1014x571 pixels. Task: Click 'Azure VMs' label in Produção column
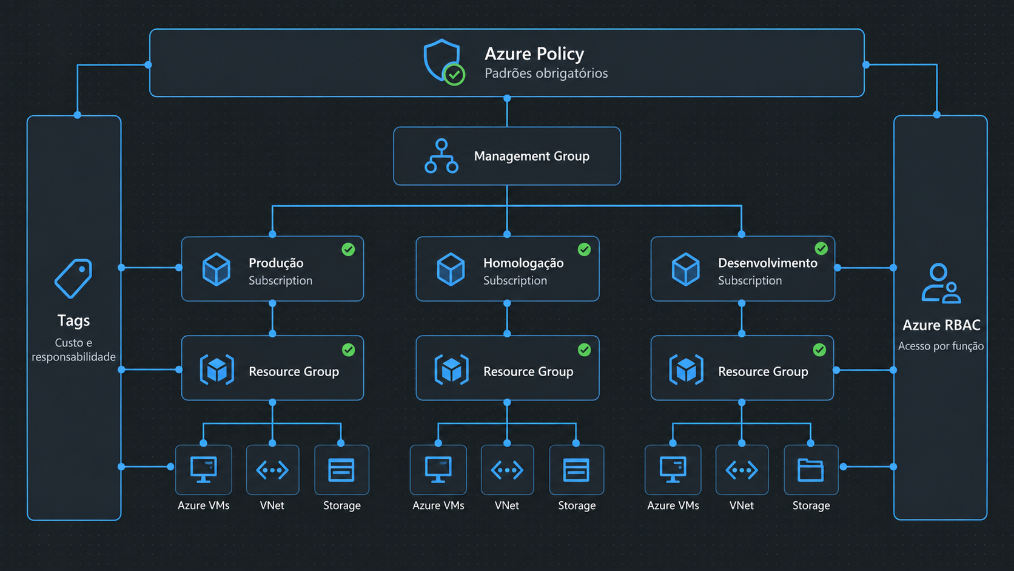(x=204, y=505)
